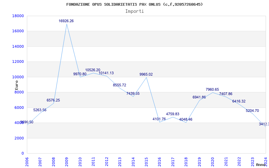
Task: Click the 2008 year axis label
Action: point(53,162)
